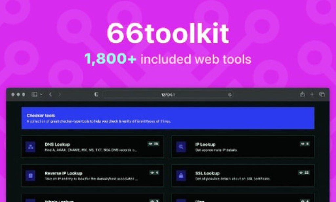The height and width of the screenshot is (202, 336).
Task: Click the Checker tools heading
Action: [x=41, y=115]
